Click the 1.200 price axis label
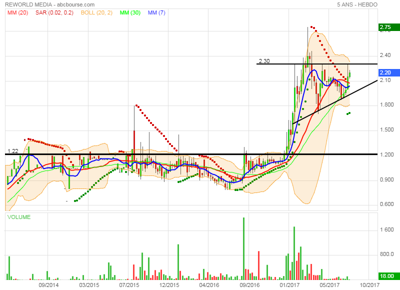Image resolution: width=400 pixels, height=290 pixels. tap(386, 154)
